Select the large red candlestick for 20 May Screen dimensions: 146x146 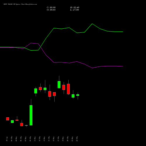point(68,89)
